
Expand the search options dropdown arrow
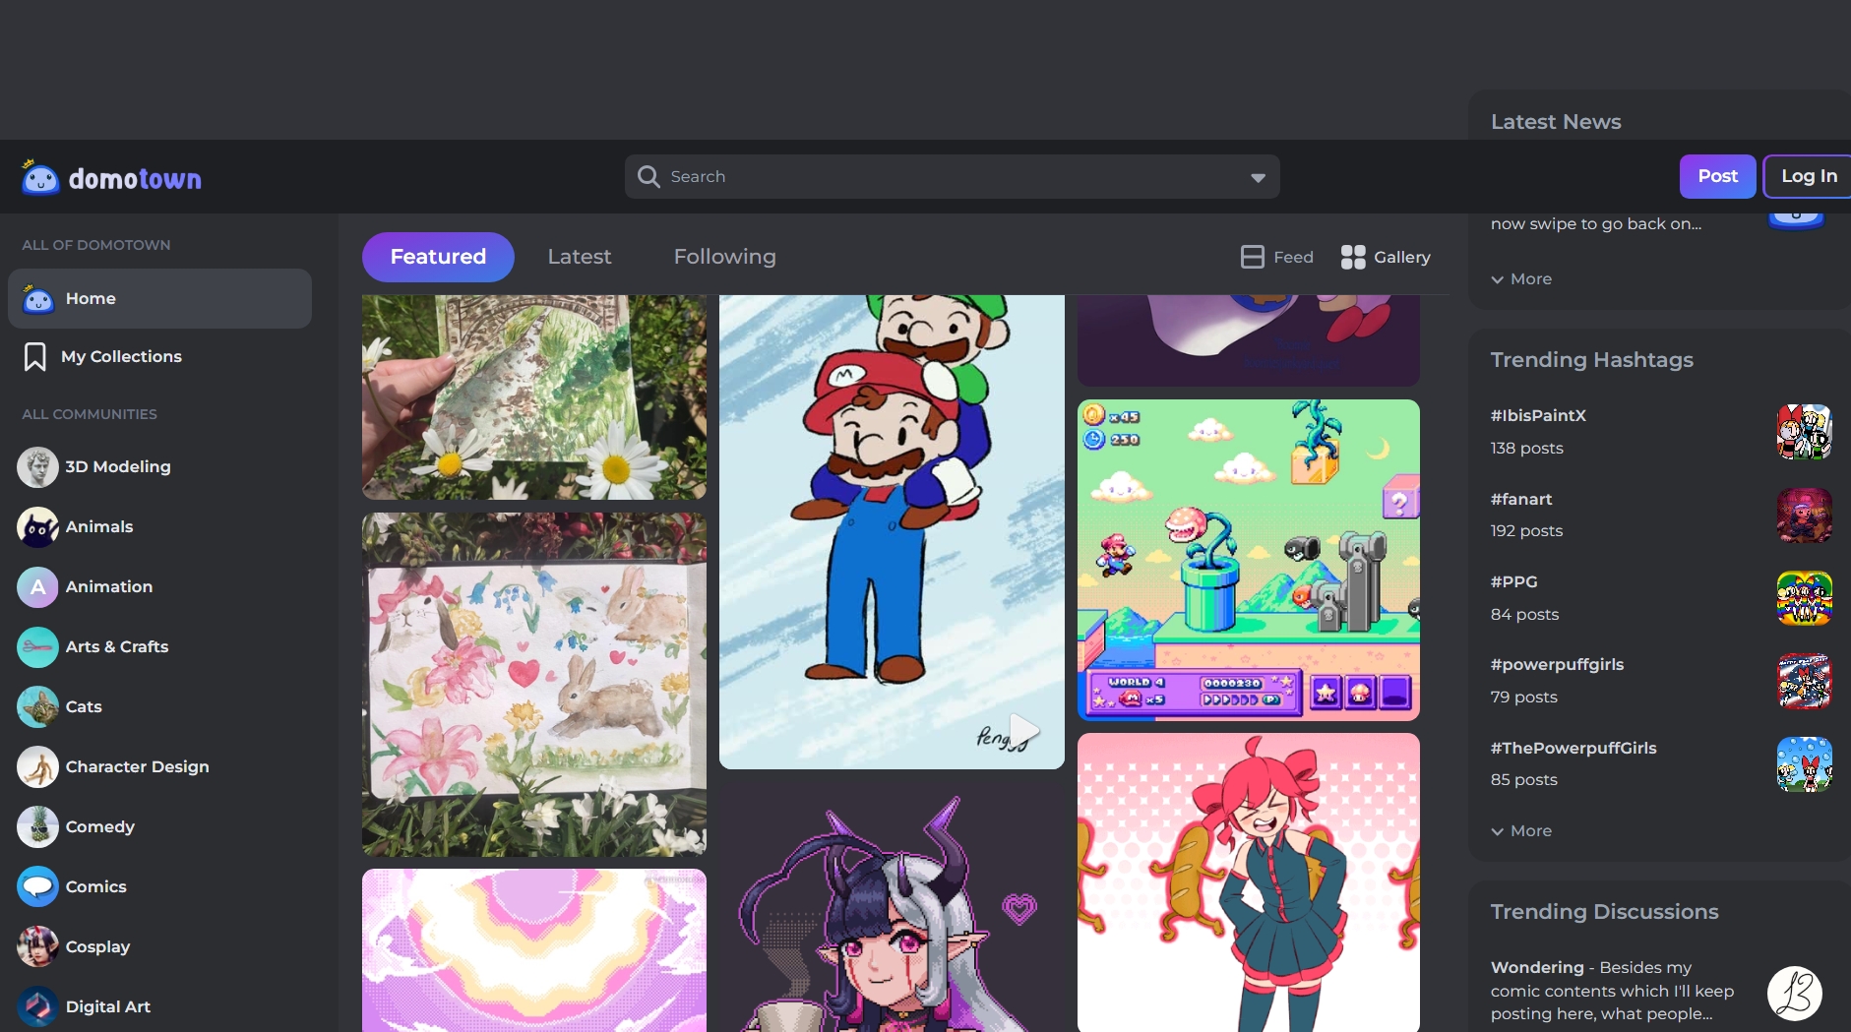[x=1258, y=177]
